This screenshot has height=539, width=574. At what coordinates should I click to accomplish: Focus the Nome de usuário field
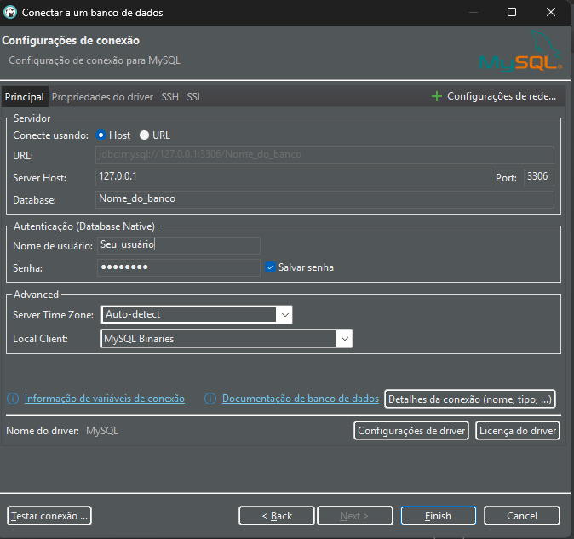179,245
